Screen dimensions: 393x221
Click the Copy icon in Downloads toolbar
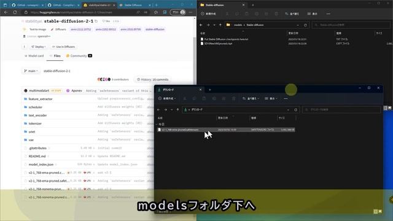(x=194, y=98)
